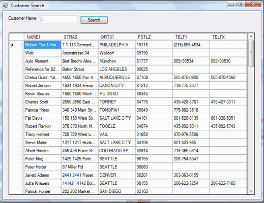Click the ORT01 column header
Image resolution: width=264 pixels, height=203 pixels.
pyautogui.click(x=117, y=37)
